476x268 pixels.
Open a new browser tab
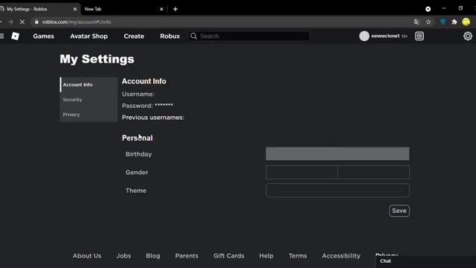(x=176, y=9)
